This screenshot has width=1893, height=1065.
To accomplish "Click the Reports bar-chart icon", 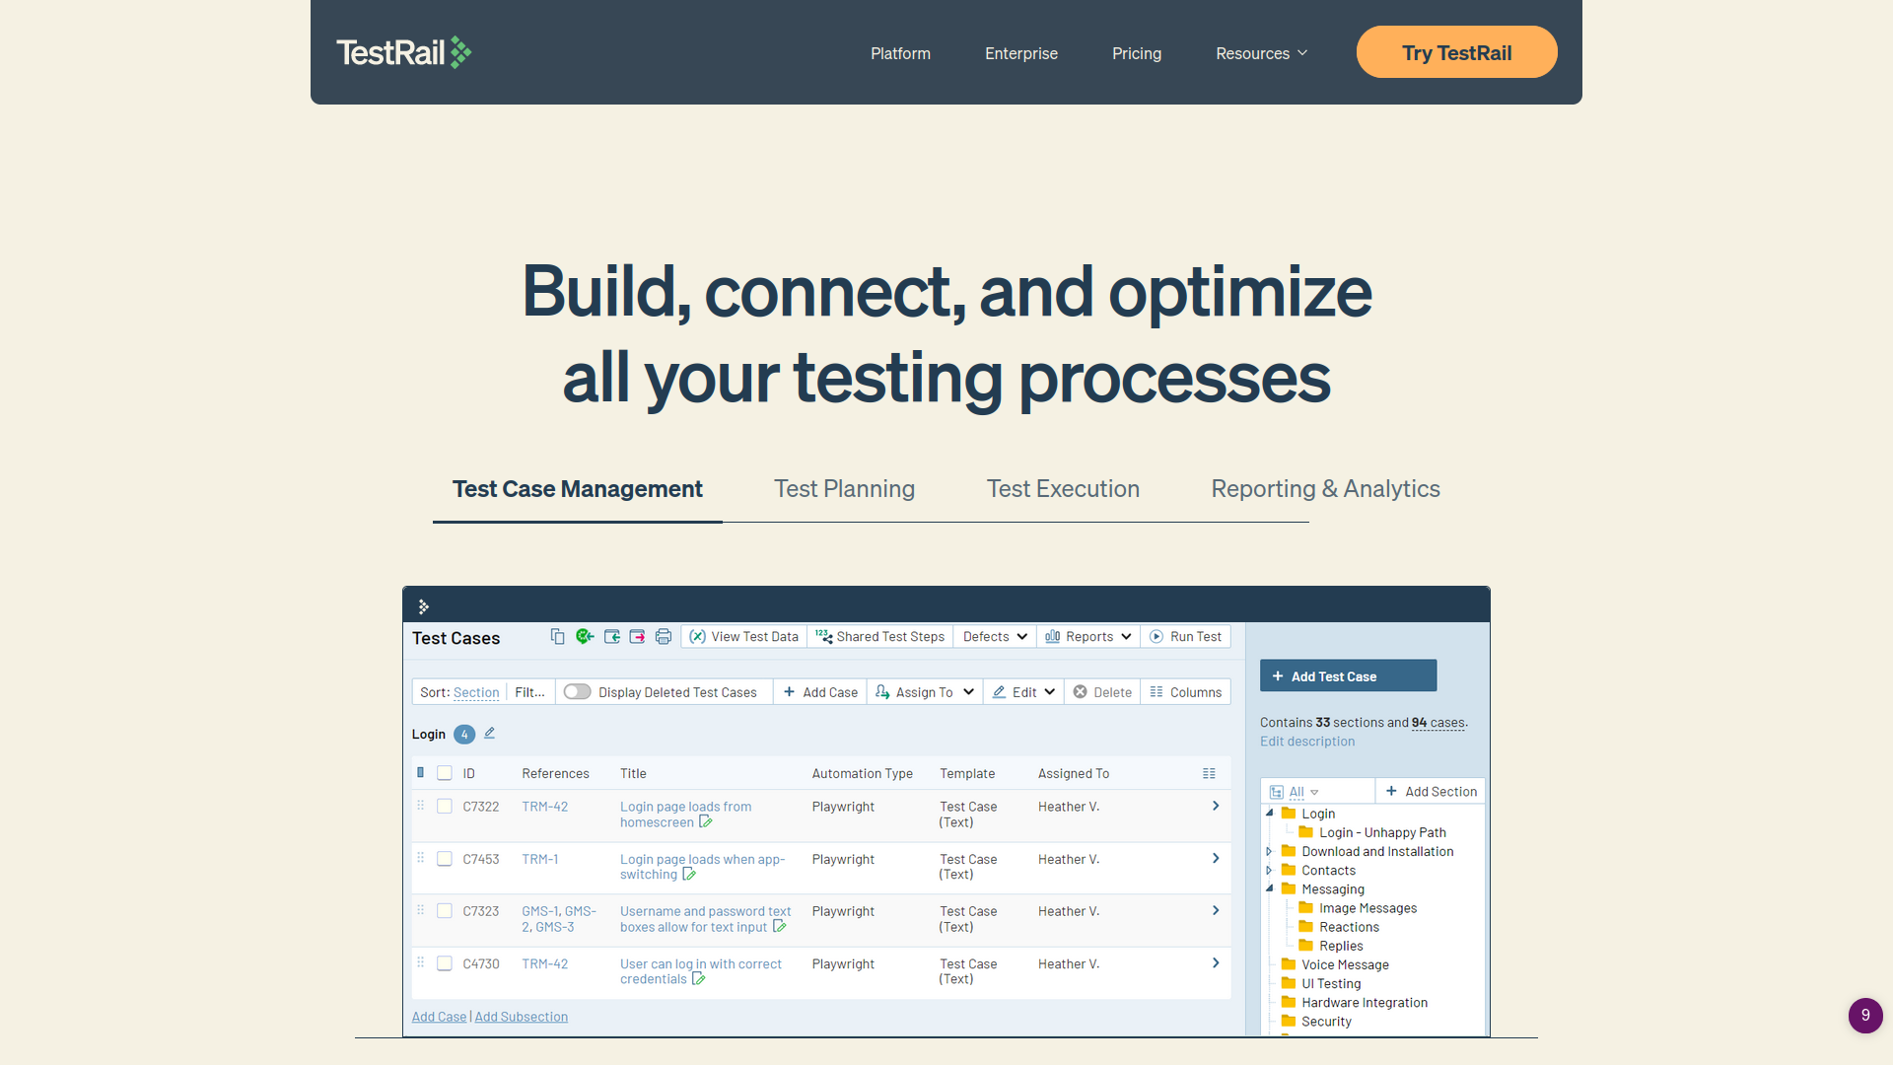I will click(x=1053, y=636).
